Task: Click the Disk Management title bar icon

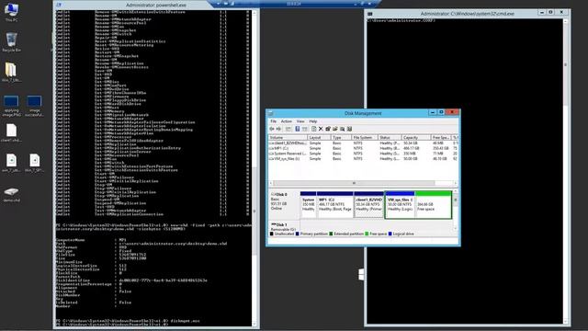Action: [x=270, y=113]
